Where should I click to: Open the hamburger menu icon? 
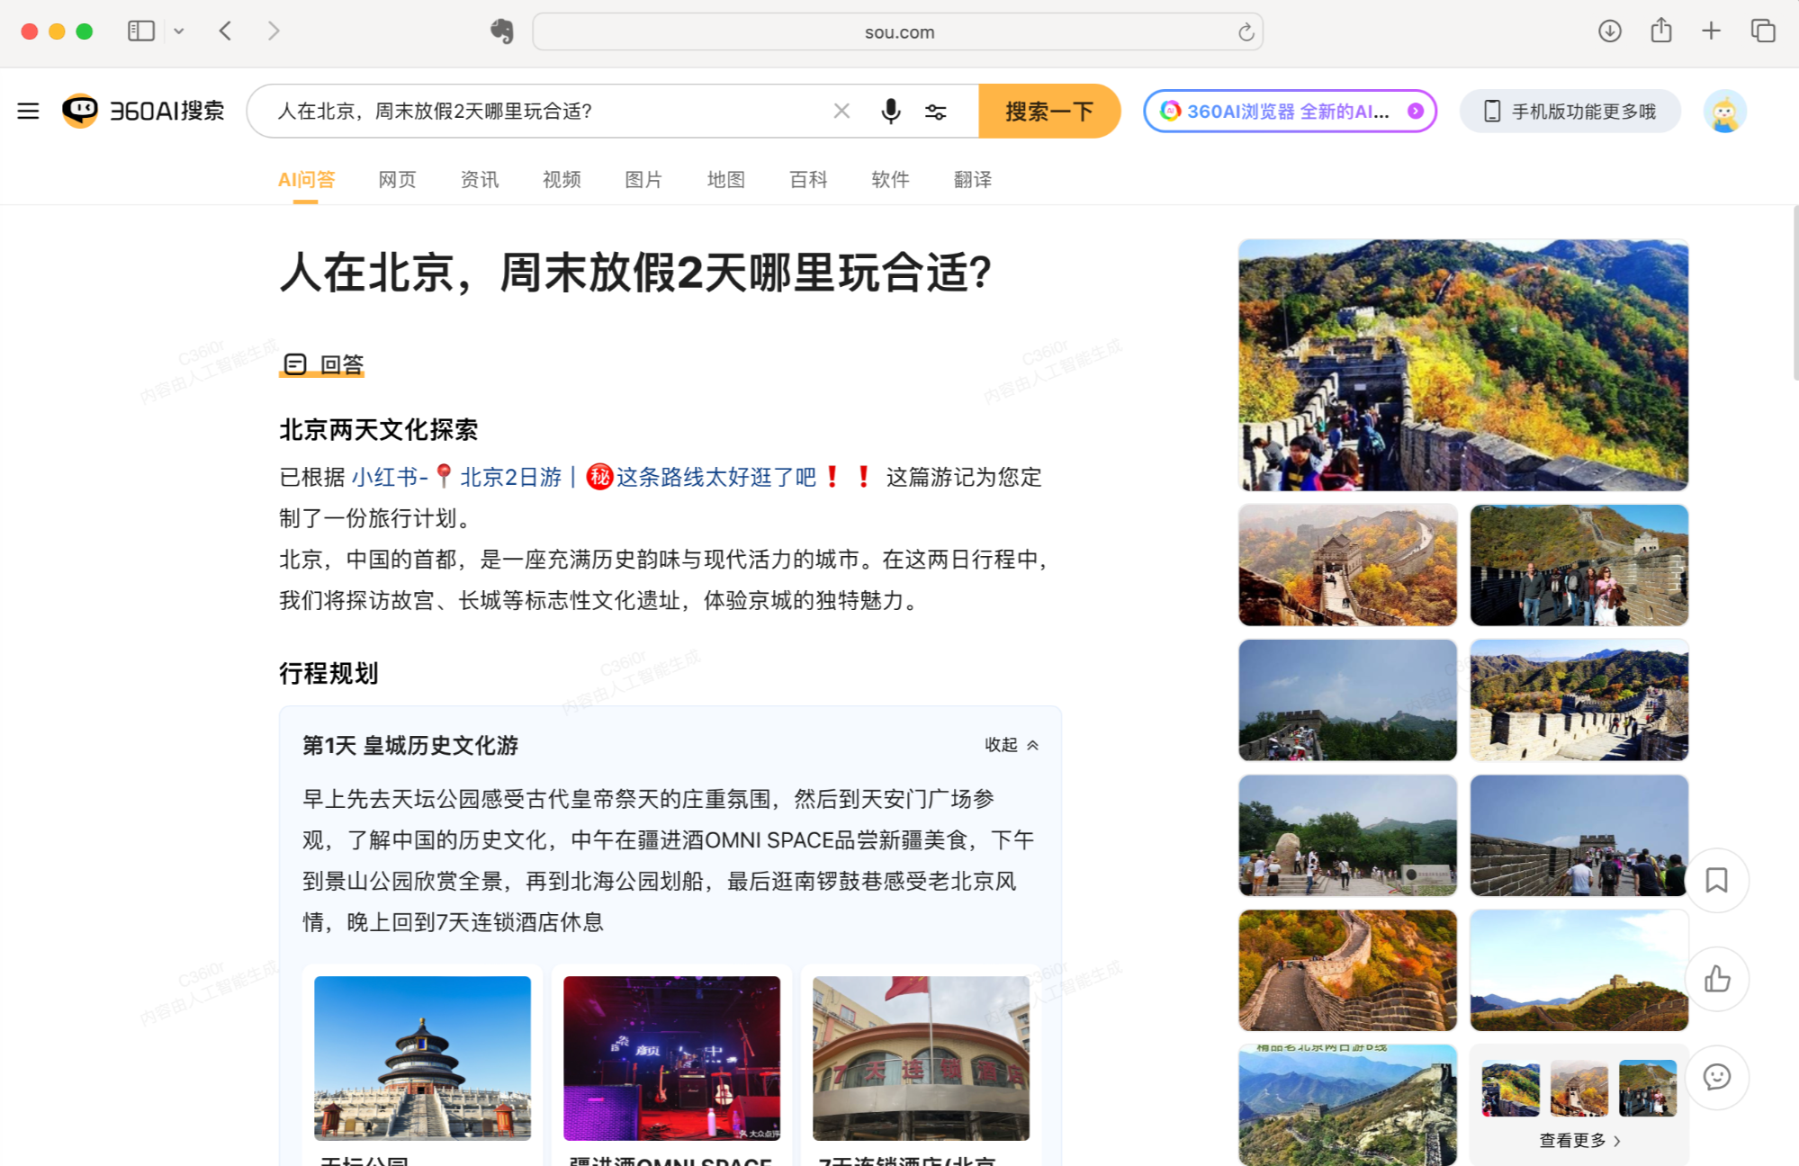click(28, 111)
